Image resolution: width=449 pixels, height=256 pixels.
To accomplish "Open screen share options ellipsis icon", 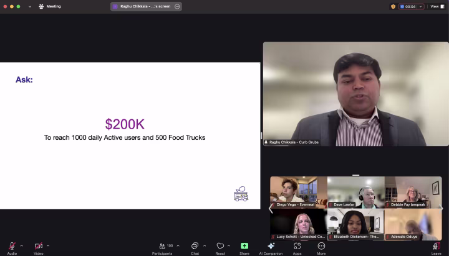I will pyautogui.click(x=177, y=6).
